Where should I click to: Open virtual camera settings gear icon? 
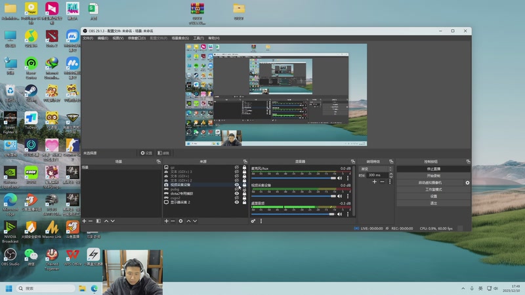pos(467,183)
